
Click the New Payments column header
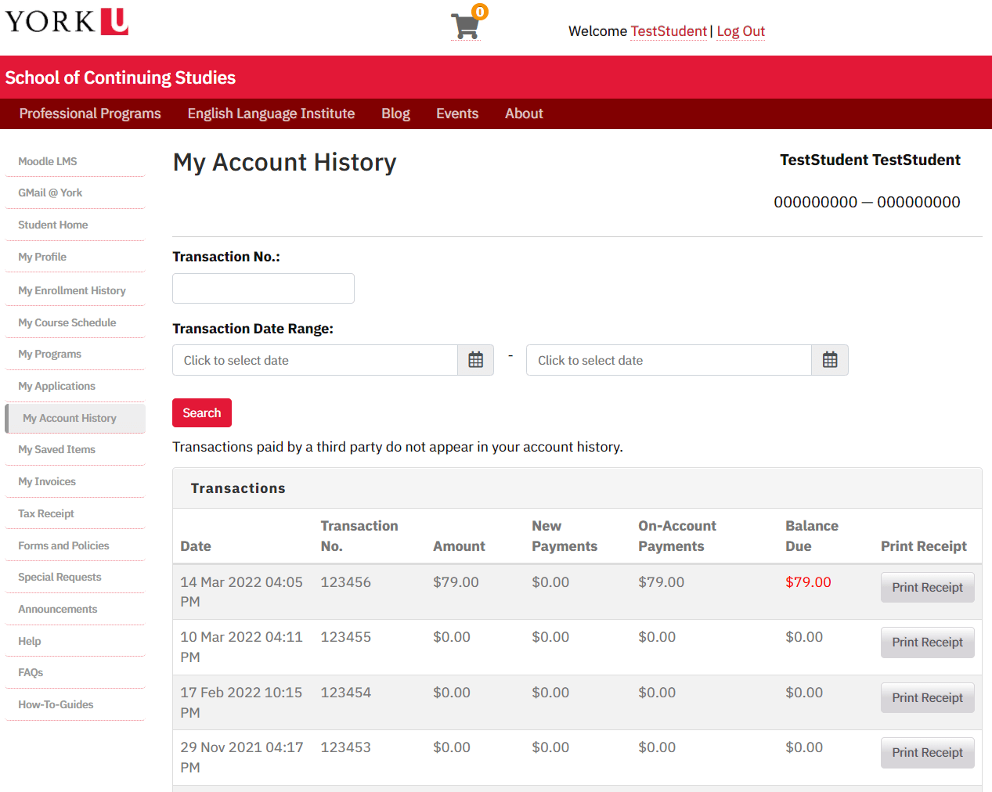point(565,536)
